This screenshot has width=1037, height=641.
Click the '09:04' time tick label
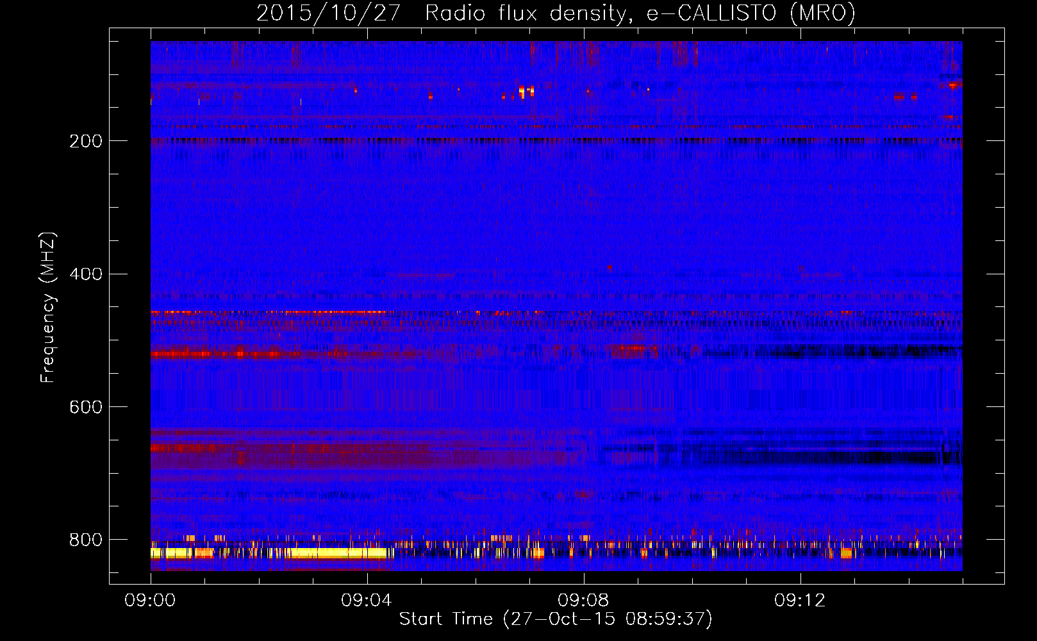point(367,600)
